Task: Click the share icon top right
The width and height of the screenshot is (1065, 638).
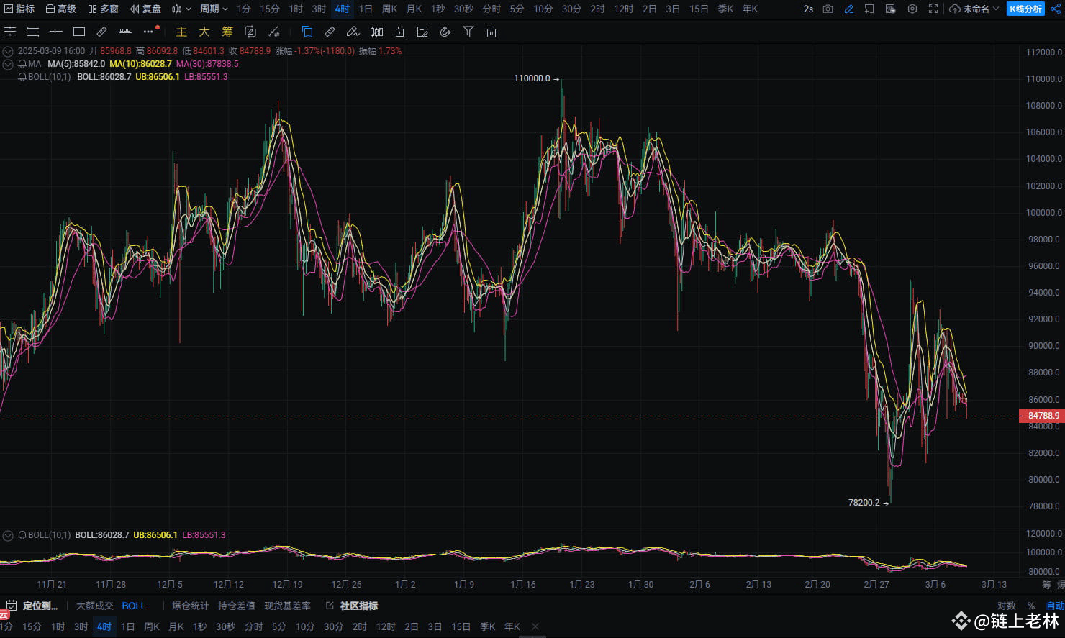Action: click(1056, 9)
